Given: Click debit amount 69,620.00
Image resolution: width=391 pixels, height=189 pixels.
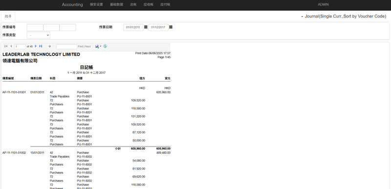Looking at the screenshot, I should [x=139, y=177].
